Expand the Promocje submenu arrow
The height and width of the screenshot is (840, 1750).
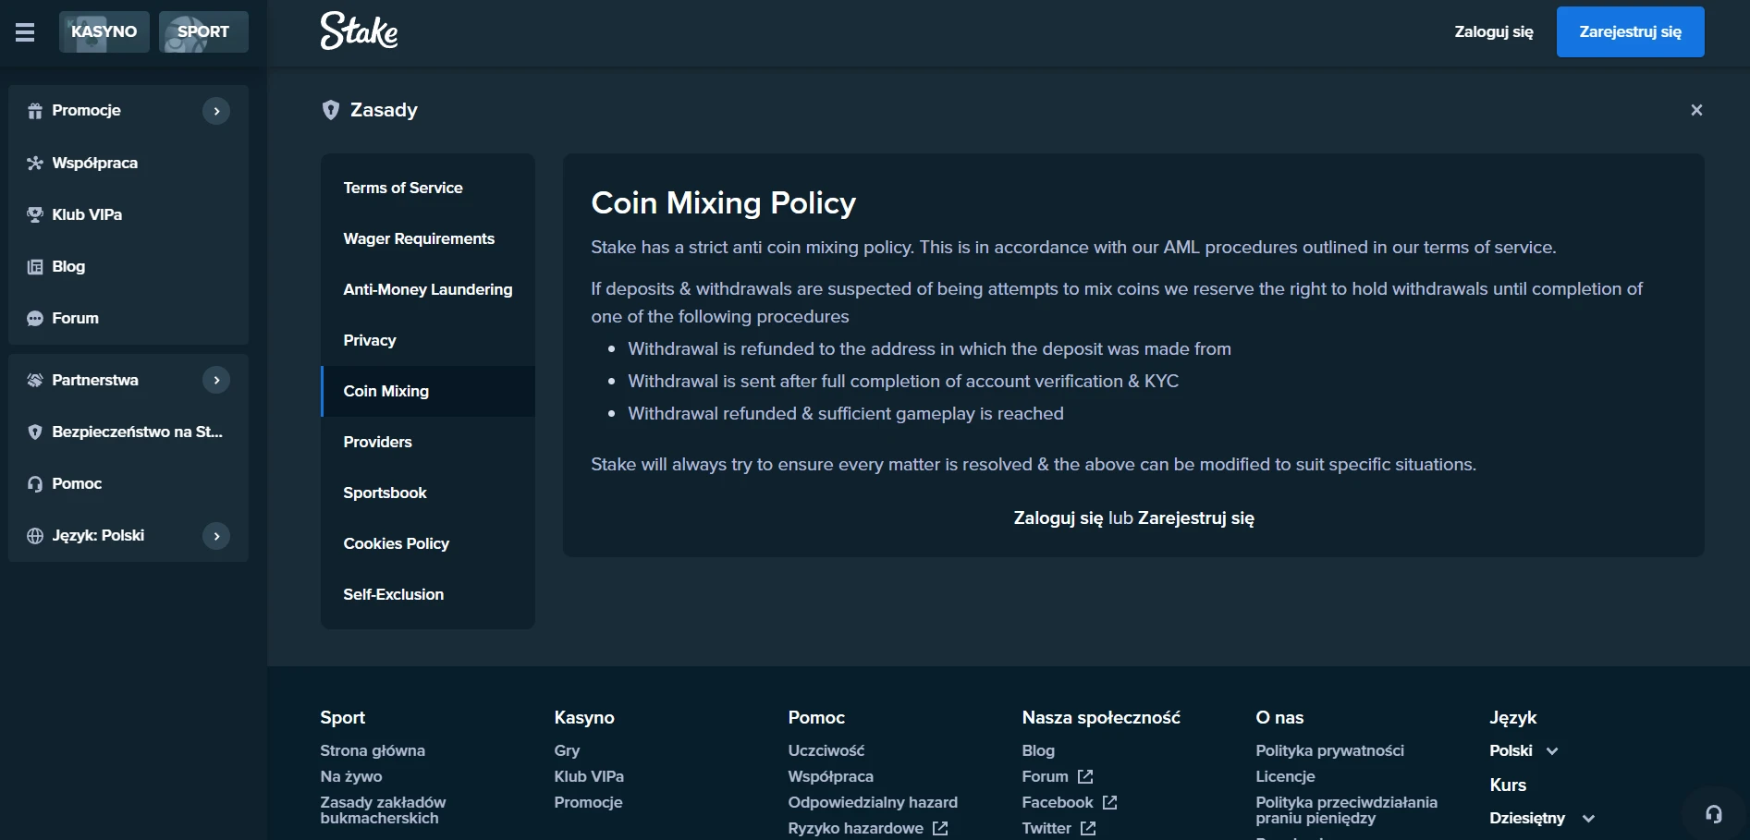tap(216, 111)
